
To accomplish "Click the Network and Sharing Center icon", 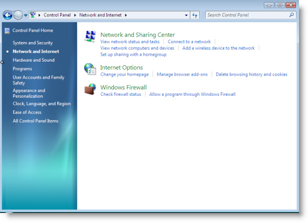I will click(90, 36).
